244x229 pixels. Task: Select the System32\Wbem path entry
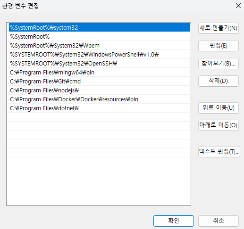click(x=99, y=45)
